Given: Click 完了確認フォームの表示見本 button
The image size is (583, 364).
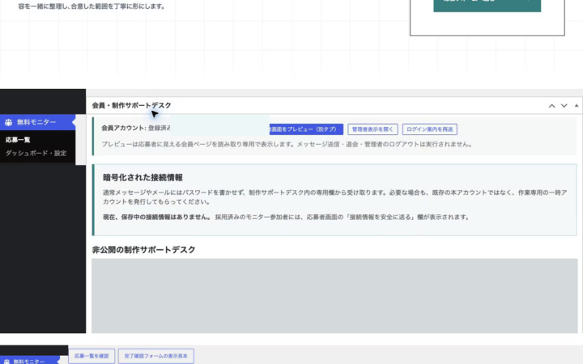Looking at the screenshot, I should [x=155, y=356].
